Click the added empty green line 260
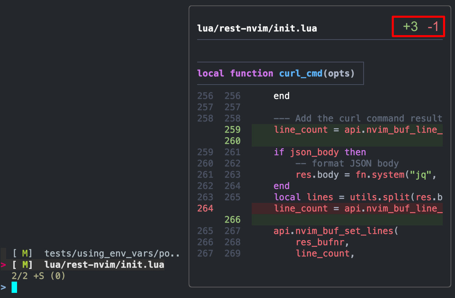455x298 pixels. [347, 141]
